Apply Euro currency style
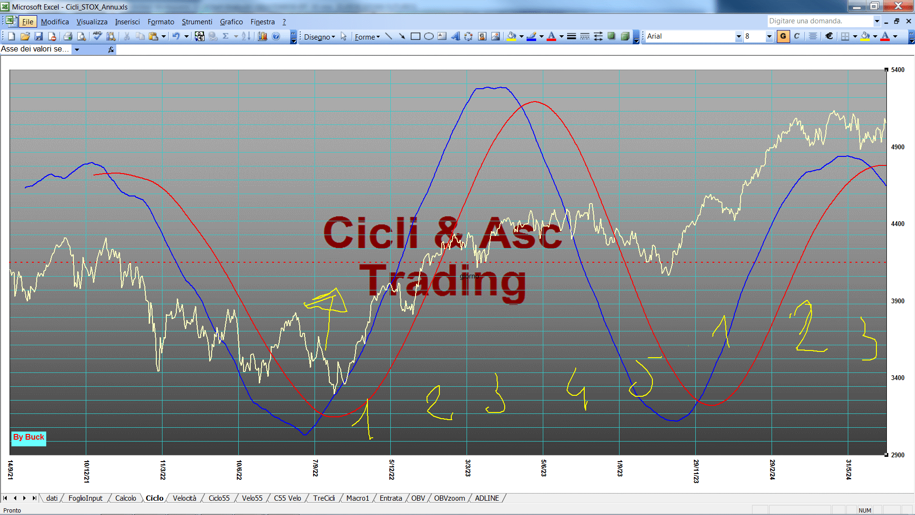 tap(829, 36)
